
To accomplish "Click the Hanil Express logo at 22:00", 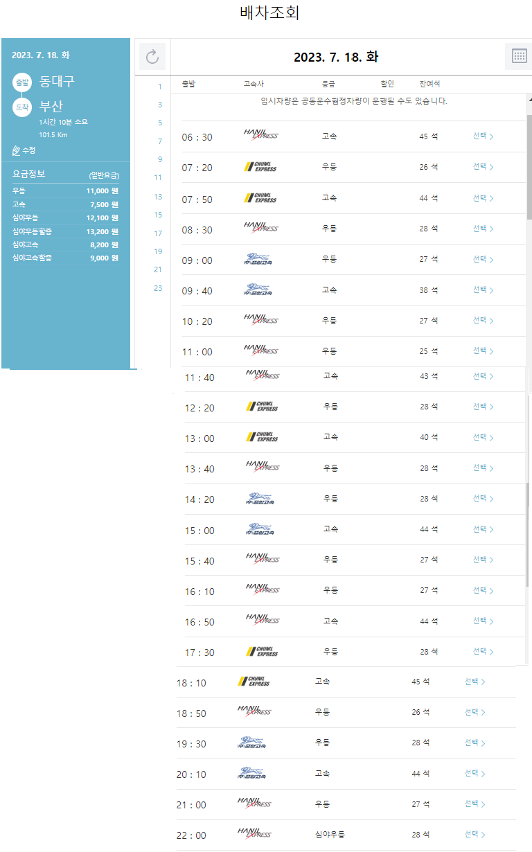I will (x=254, y=833).
